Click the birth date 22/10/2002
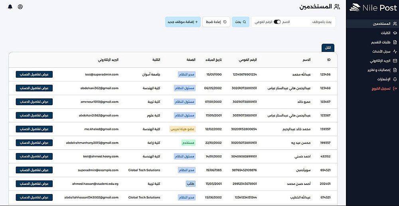 tap(213, 143)
